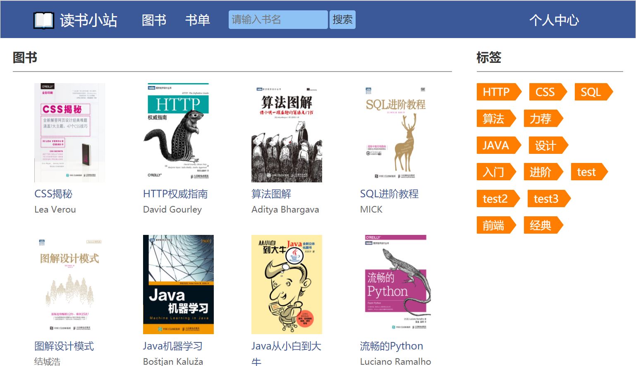
Task: Select the CSS tag
Action: pos(548,92)
